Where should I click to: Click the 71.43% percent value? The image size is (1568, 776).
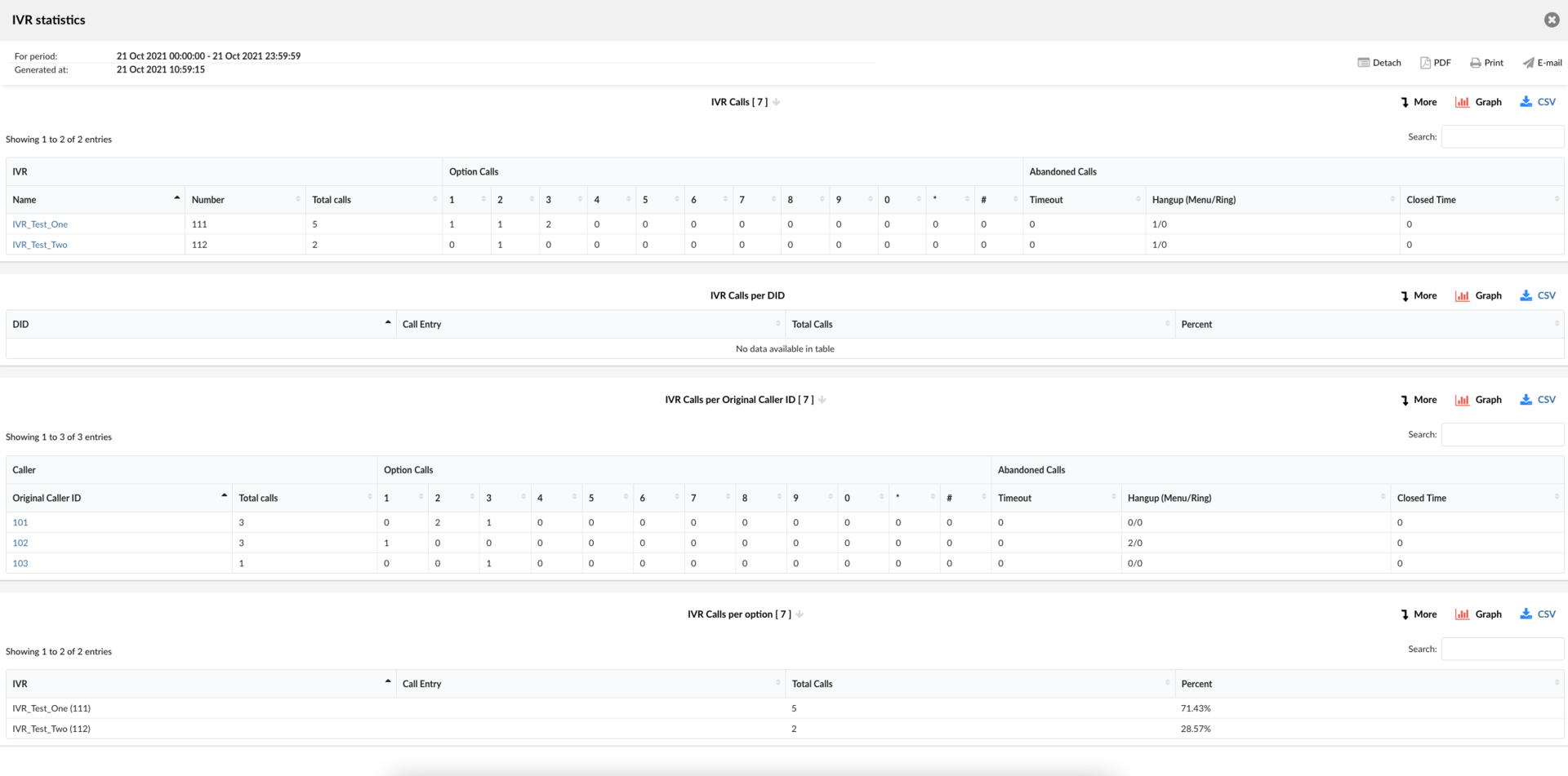click(x=1196, y=709)
